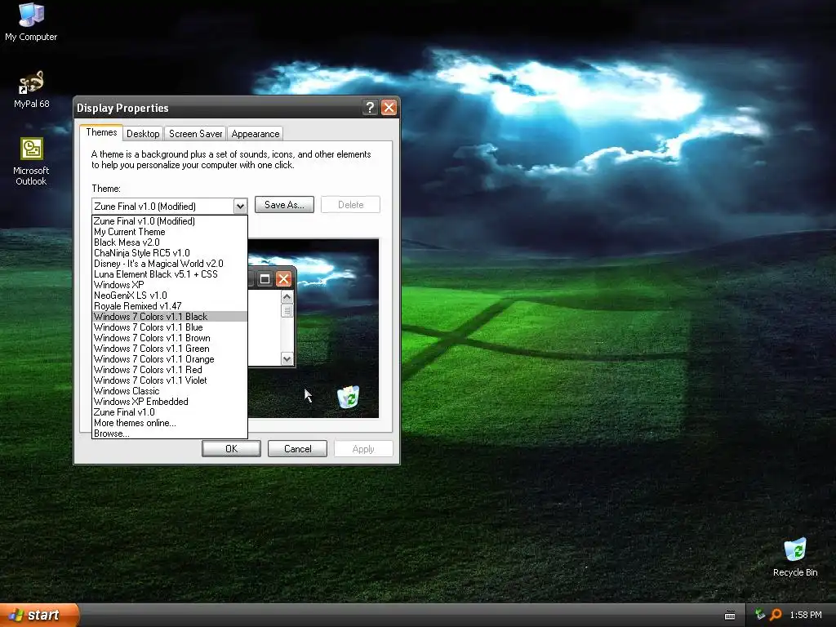Select 'Windows 7 Colors v1.1 Green'
Viewport: 836px width, 627px height.
coord(170,349)
